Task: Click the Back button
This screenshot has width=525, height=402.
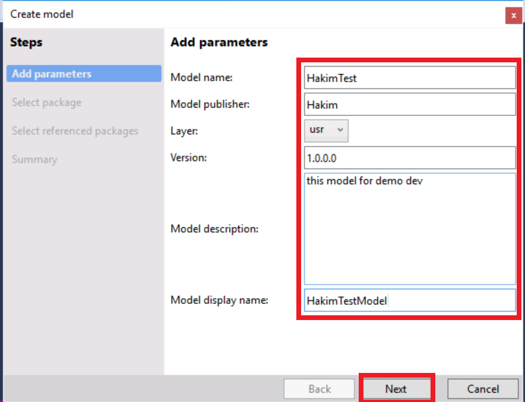Action: pyautogui.click(x=320, y=389)
